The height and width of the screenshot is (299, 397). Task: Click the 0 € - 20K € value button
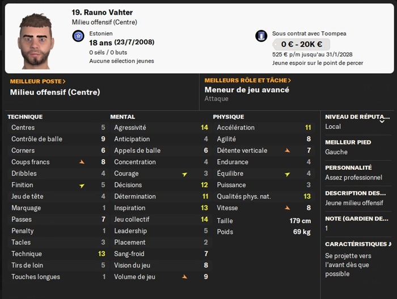click(x=301, y=45)
